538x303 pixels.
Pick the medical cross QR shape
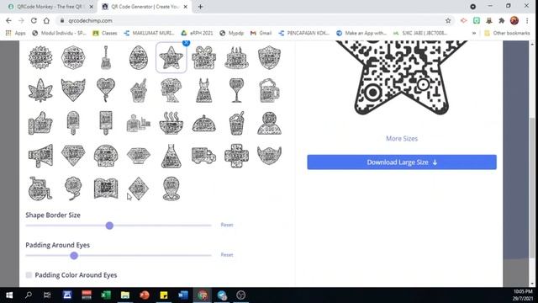tap(237, 156)
